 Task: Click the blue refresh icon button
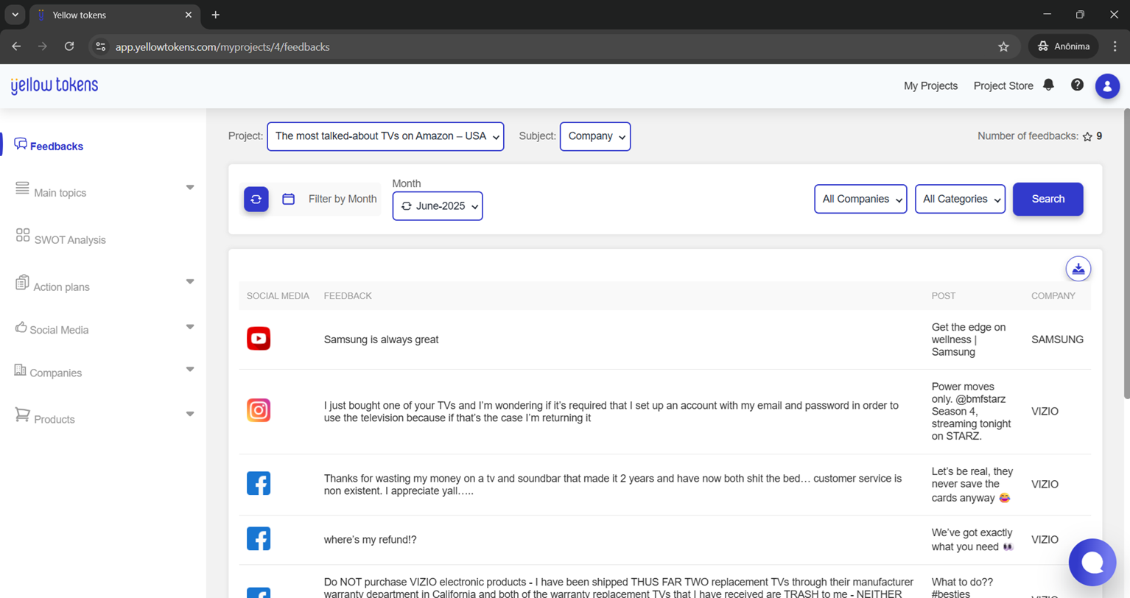pos(256,200)
